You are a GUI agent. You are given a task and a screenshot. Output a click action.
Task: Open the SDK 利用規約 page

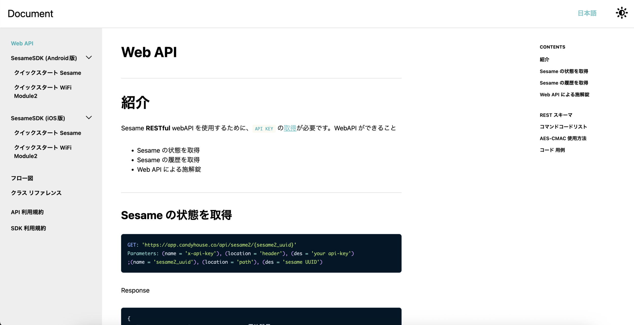tap(28, 228)
